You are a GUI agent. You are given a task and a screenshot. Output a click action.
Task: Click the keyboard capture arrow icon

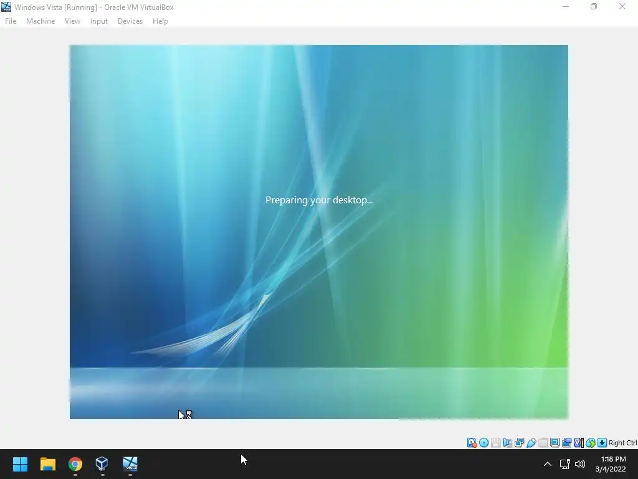602,443
